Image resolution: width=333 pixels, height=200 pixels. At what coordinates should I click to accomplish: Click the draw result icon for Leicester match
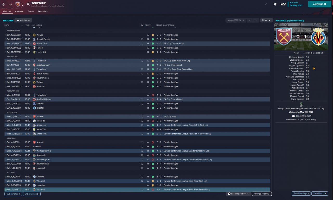[153, 185]
